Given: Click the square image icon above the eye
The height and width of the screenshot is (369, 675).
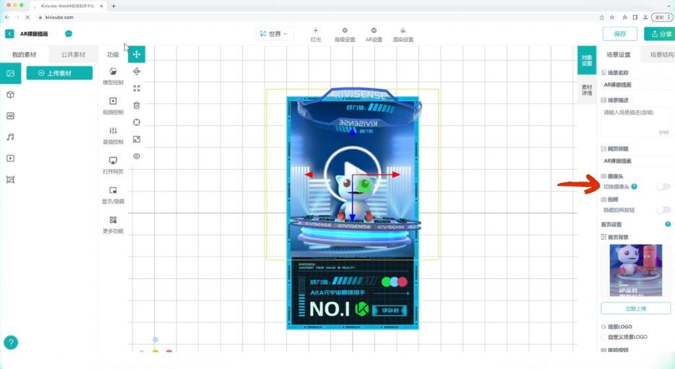Looking at the screenshot, I should (x=136, y=139).
